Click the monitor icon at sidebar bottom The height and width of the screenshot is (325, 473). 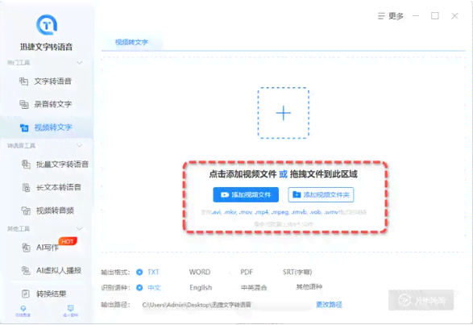(x=71, y=308)
